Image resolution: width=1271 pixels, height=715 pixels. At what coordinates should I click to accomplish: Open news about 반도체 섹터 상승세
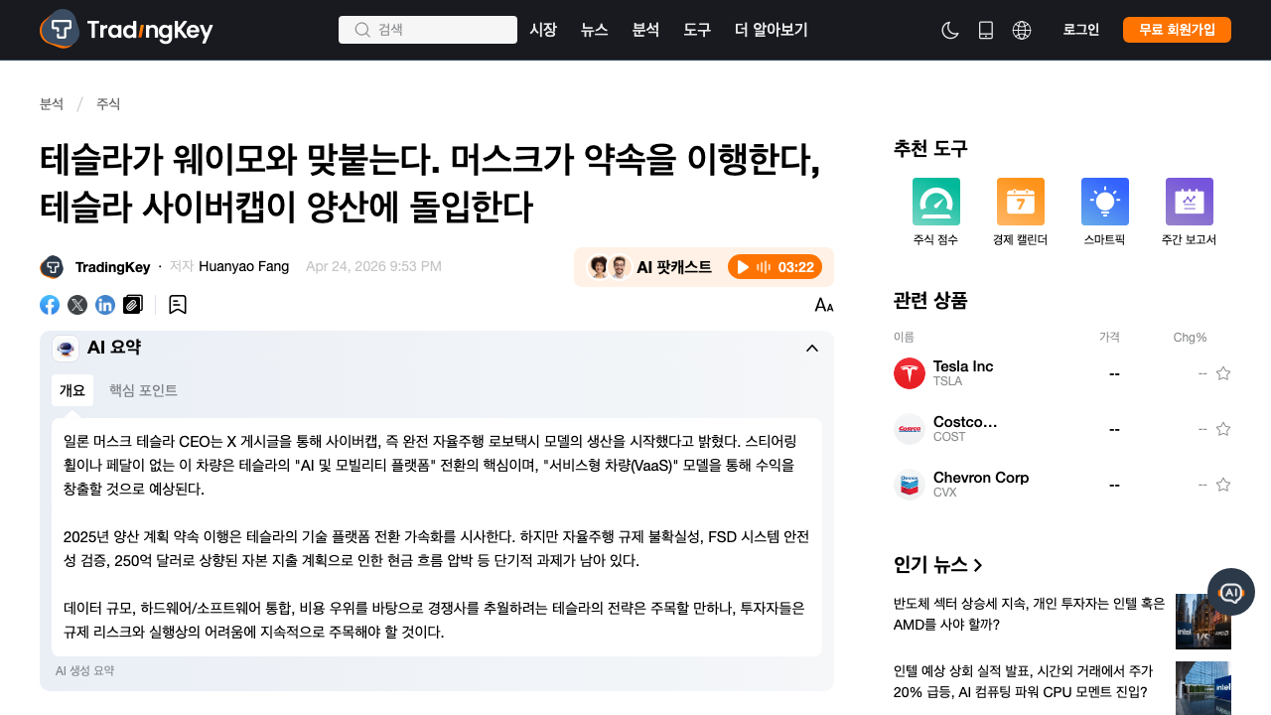(x=1029, y=614)
